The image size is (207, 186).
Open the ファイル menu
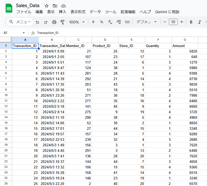click(x=24, y=12)
